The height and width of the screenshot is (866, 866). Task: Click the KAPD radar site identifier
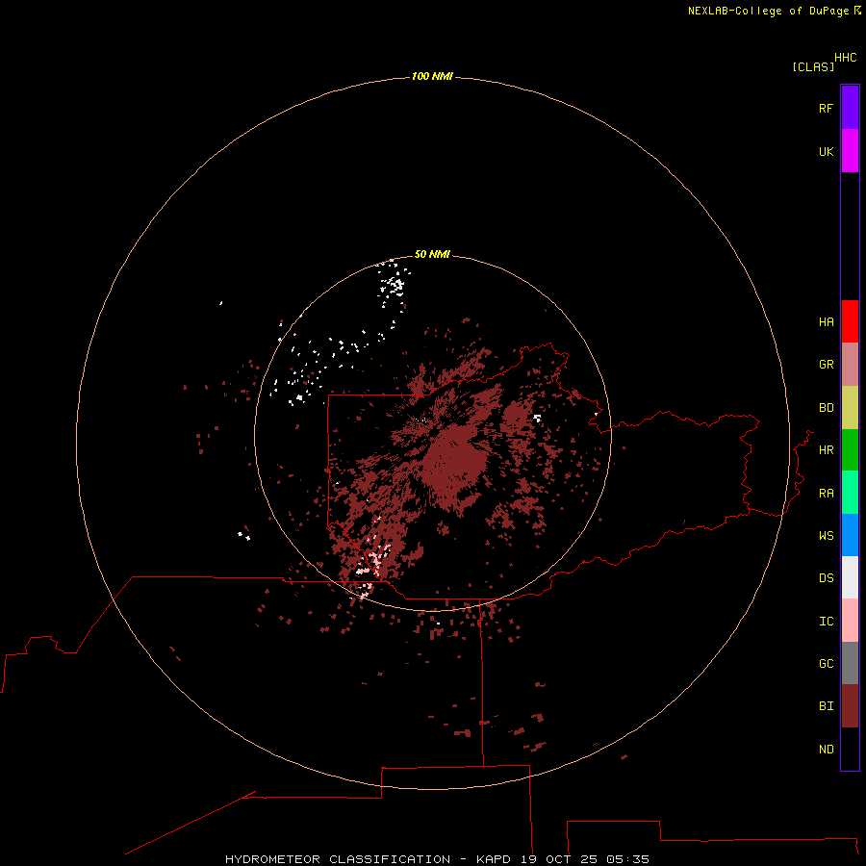[x=494, y=859]
